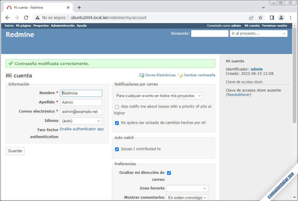The height and width of the screenshot is (201, 298).
Task: Click the key icon beside Cambiar contraseña
Action: pyautogui.click(x=180, y=75)
